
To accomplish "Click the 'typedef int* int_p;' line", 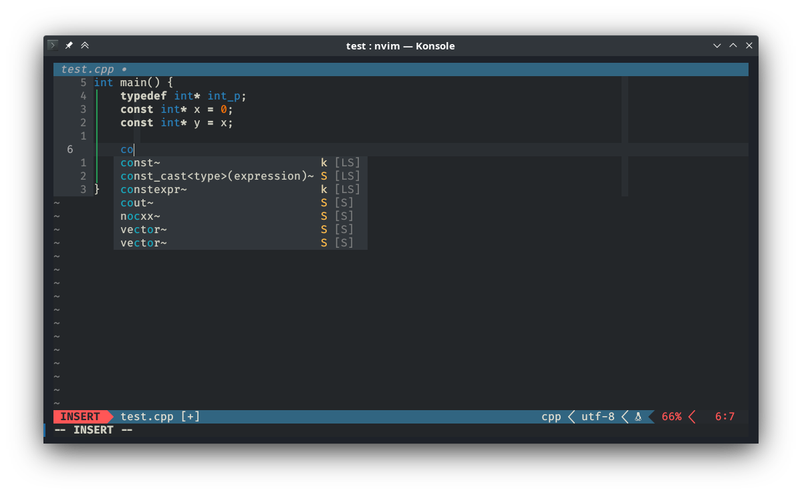I will pos(184,96).
